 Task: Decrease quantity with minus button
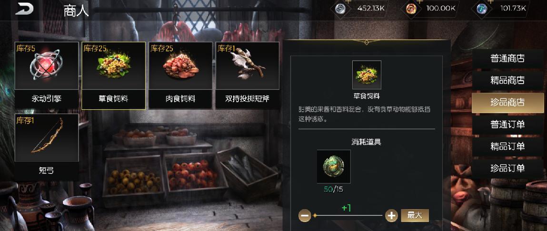click(305, 216)
